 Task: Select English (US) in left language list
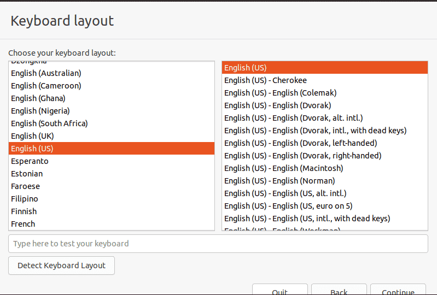pyautogui.click(x=112, y=149)
